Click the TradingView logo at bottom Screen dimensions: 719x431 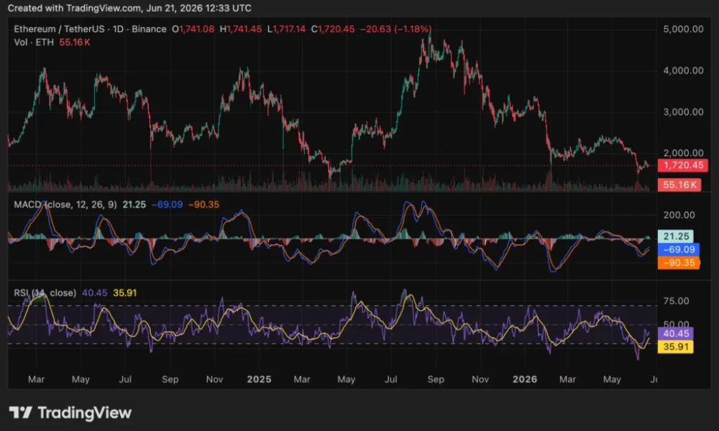(70, 412)
